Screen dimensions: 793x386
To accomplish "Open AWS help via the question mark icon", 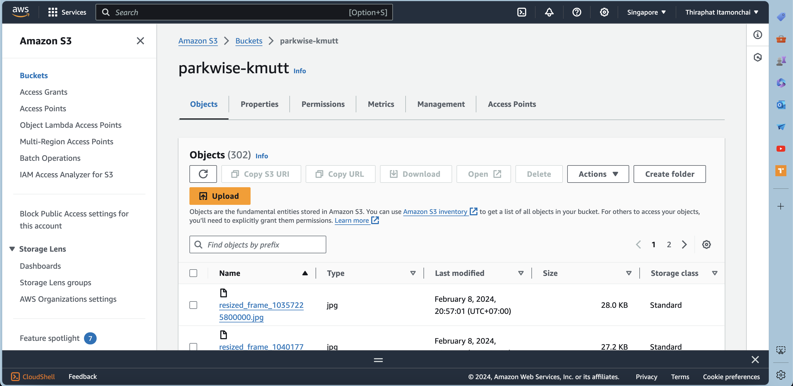I will point(576,12).
